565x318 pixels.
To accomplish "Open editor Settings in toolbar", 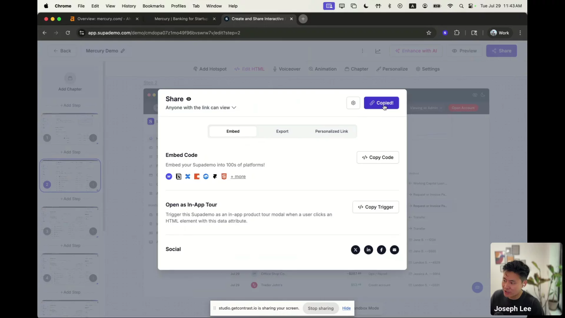I will click(428, 69).
